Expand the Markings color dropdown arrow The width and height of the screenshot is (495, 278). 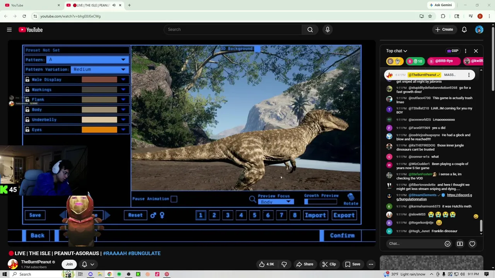point(123,90)
